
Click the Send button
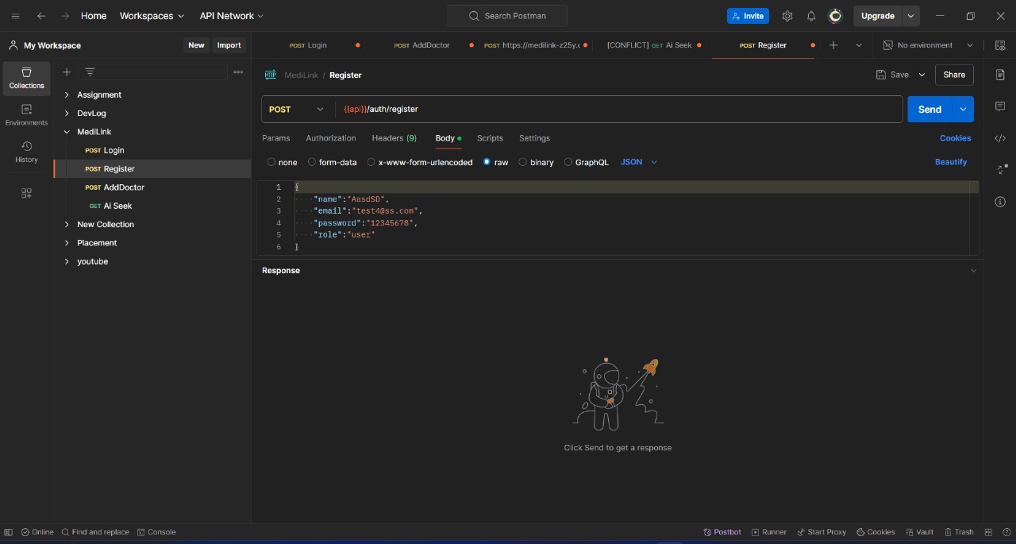[929, 109]
